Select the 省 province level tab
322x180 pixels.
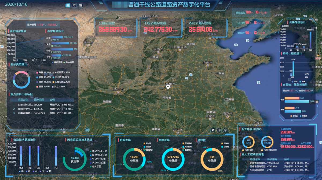click(x=68, y=5)
